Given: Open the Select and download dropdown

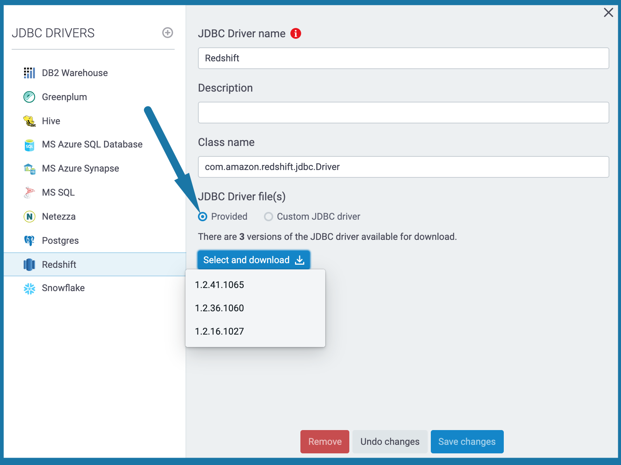Looking at the screenshot, I should (x=254, y=260).
